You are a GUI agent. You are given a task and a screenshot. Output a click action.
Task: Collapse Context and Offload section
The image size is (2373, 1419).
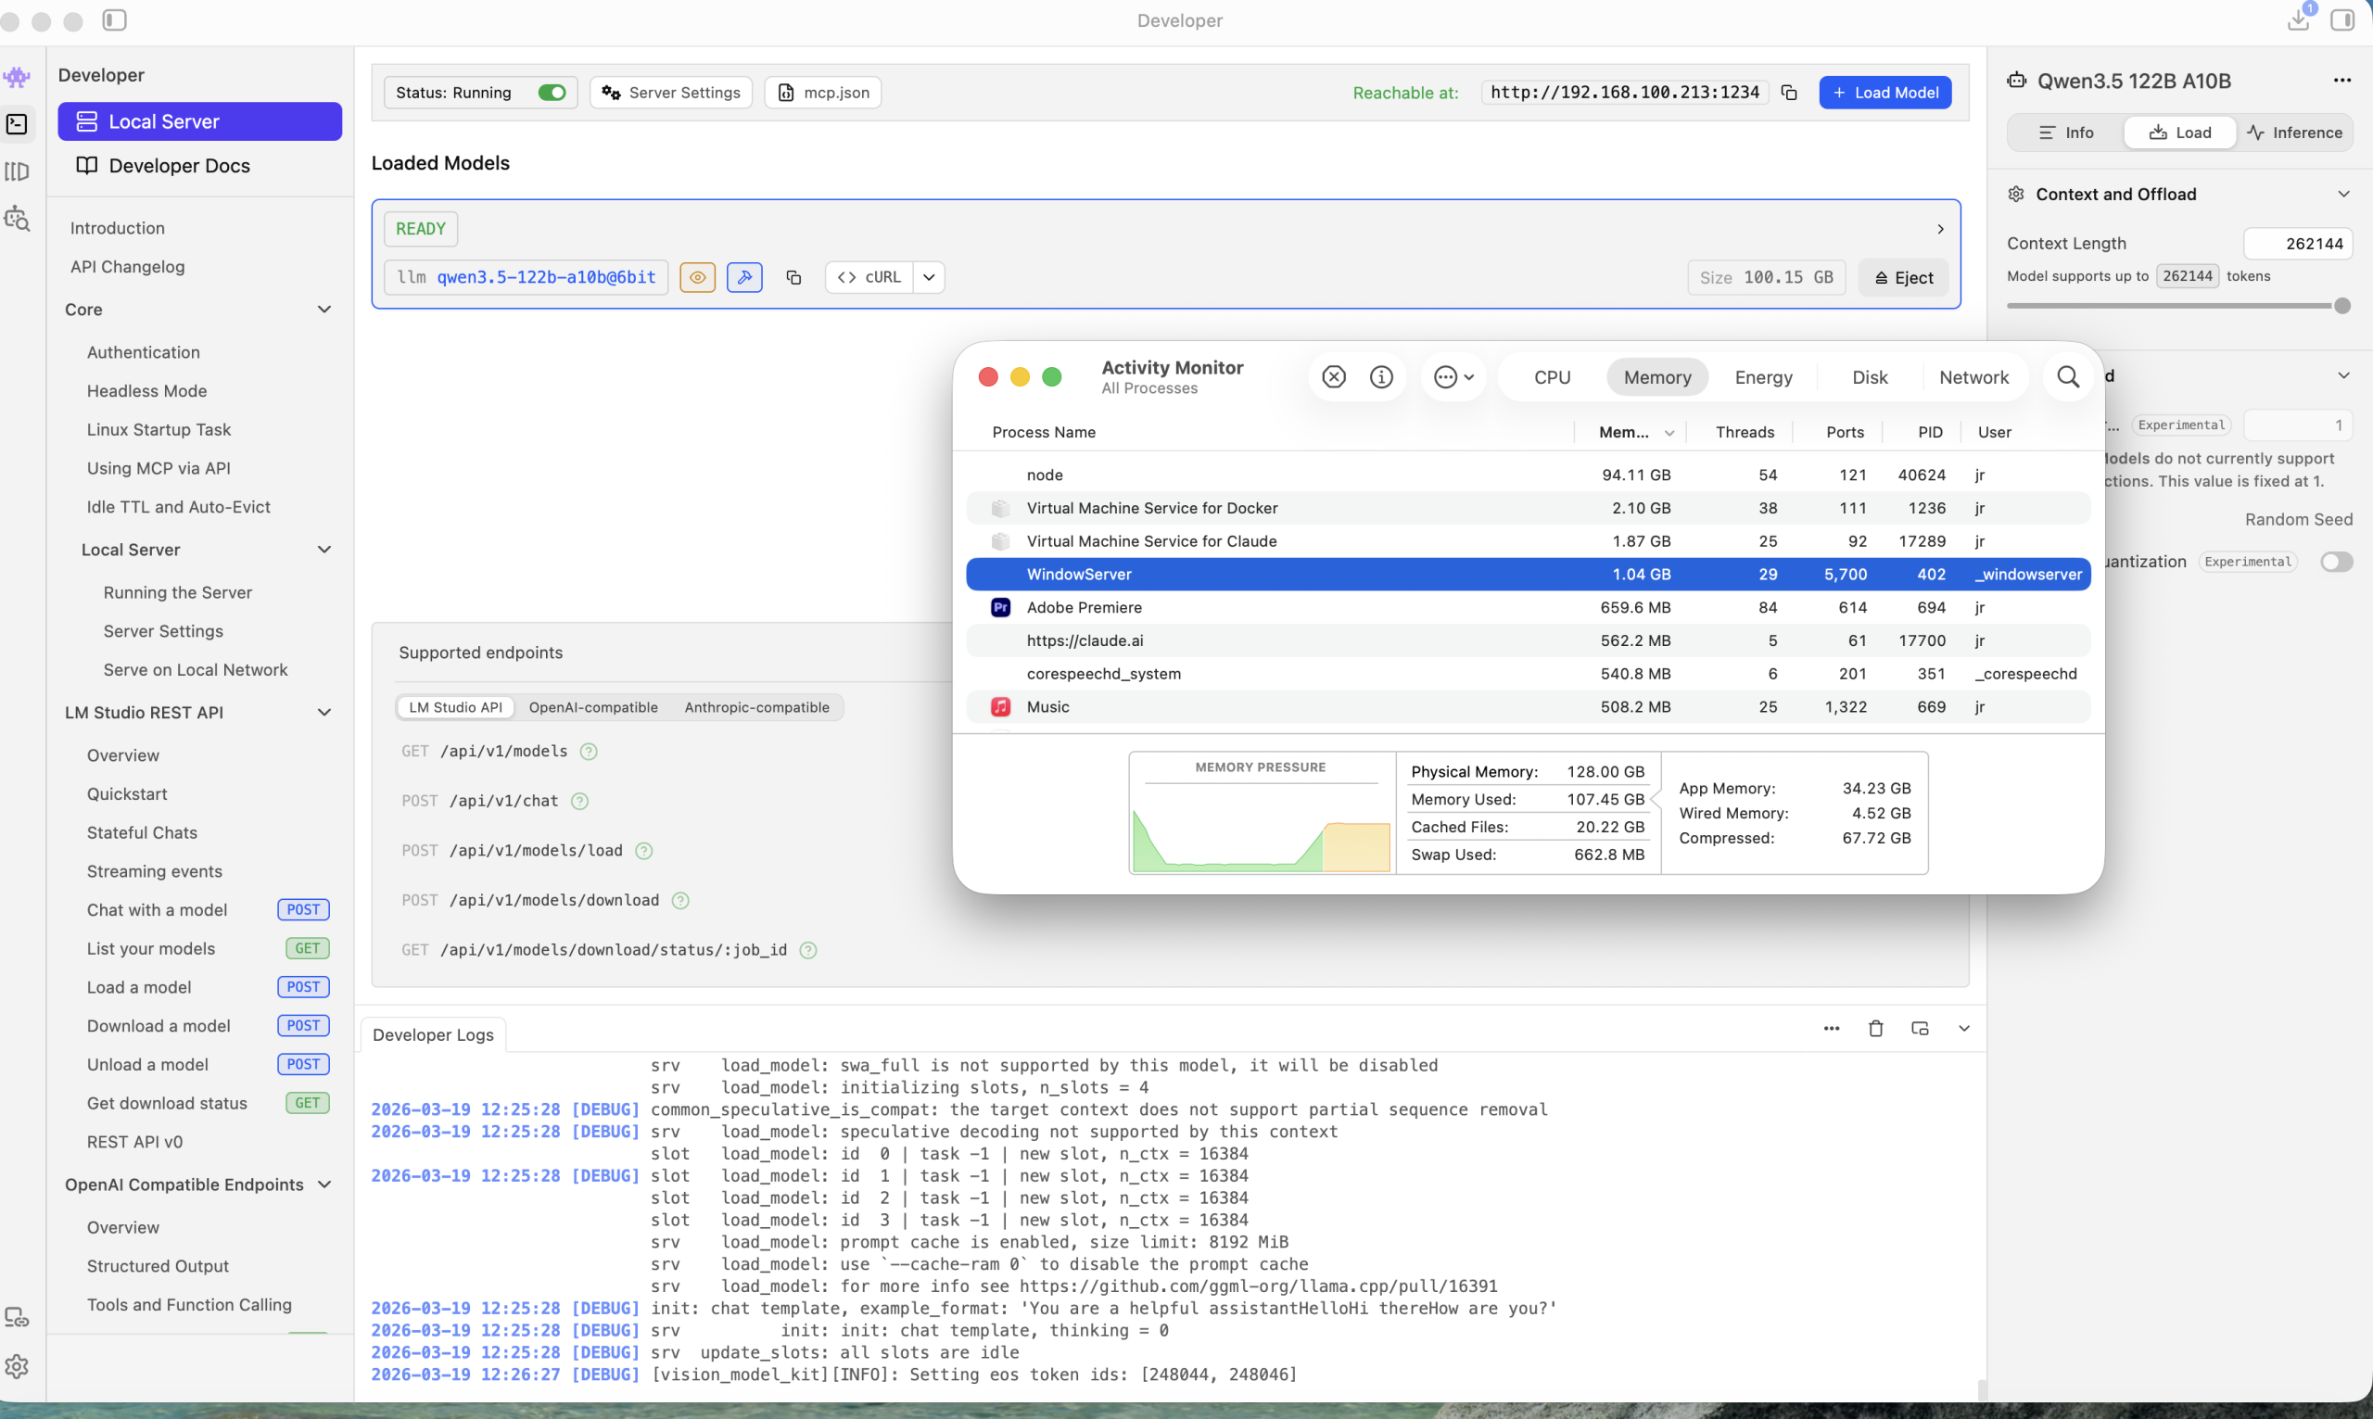pyautogui.click(x=2343, y=194)
